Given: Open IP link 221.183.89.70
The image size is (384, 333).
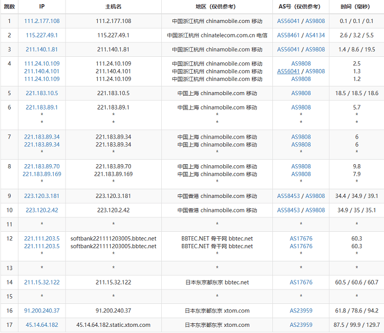Looking at the screenshot, I should 42,166.
